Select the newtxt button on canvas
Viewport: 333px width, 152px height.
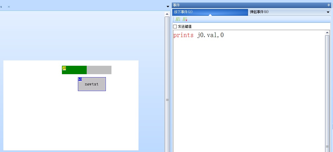(x=92, y=84)
